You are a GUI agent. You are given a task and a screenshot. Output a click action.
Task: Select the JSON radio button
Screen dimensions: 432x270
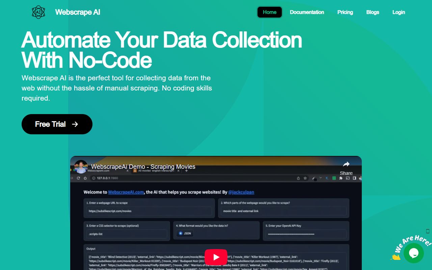tap(181, 233)
